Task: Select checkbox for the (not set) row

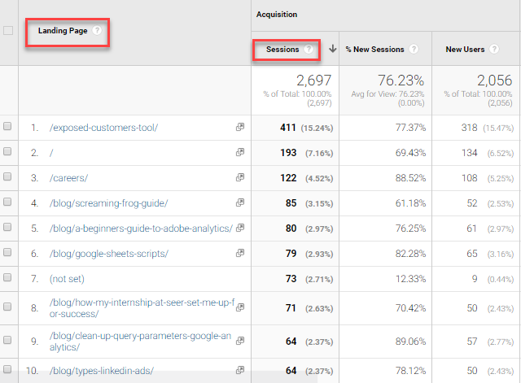Action: coord(8,279)
